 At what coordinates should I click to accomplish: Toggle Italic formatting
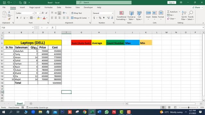(20, 18)
